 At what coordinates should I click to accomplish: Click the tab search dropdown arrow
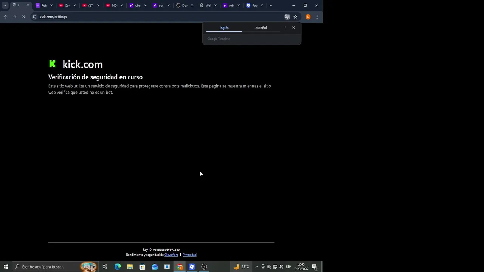pos(5,5)
